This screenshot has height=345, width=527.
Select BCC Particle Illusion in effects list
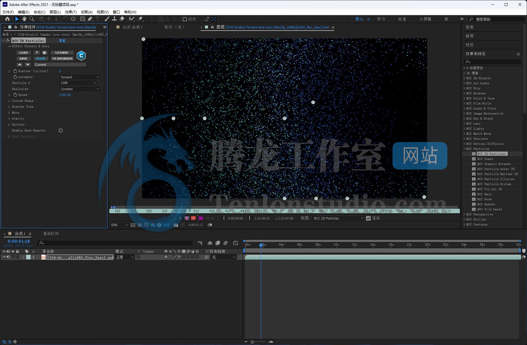point(496,179)
